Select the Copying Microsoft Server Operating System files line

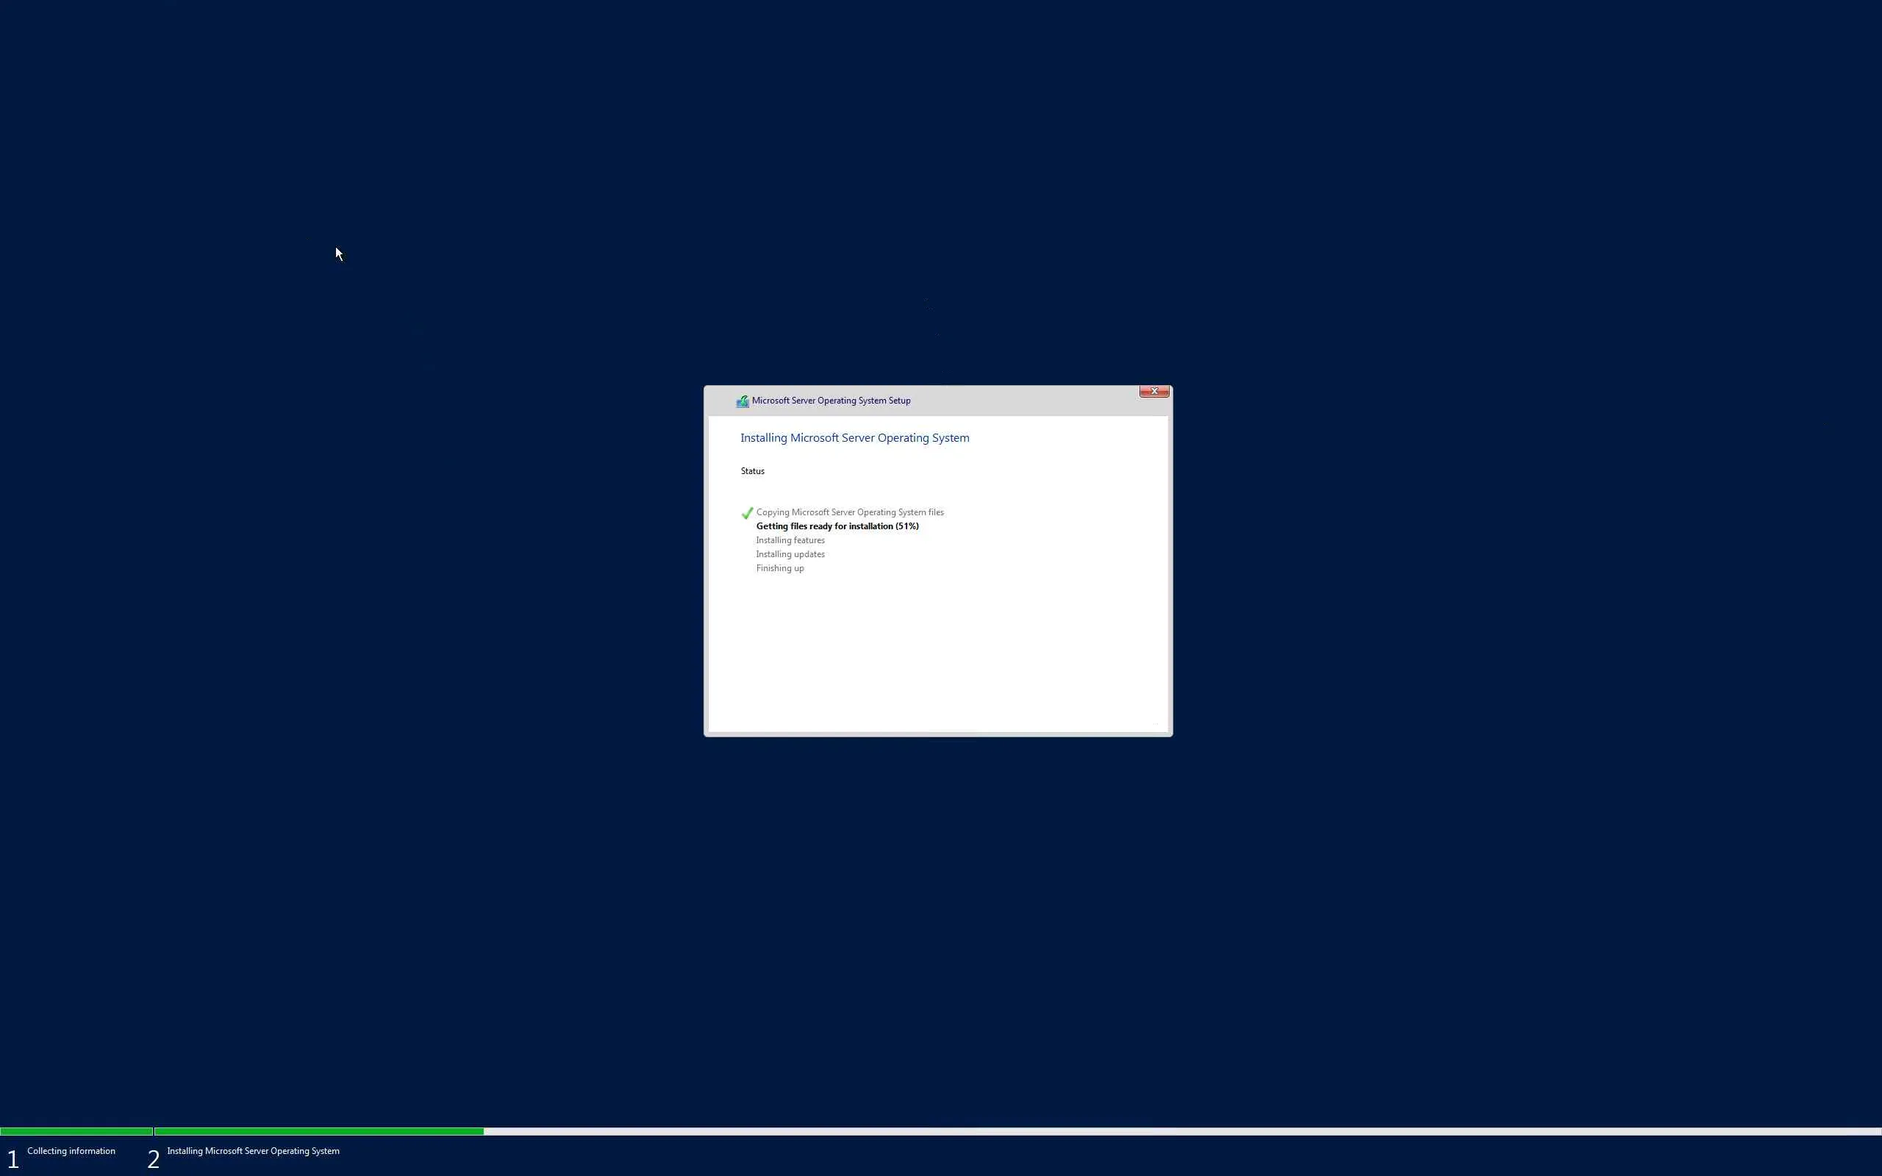tap(849, 512)
